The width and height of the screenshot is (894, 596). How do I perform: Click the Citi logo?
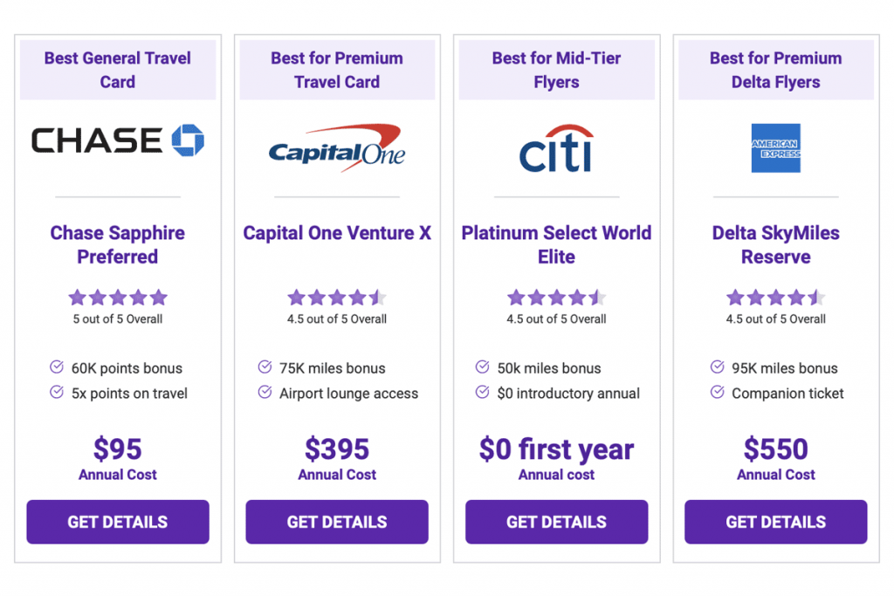click(x=556, y=148)
